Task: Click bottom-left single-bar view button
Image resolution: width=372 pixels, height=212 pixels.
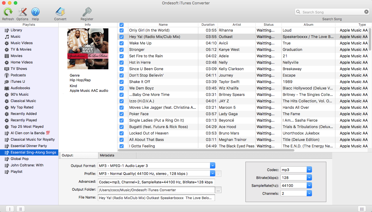Action: pos(10,209)
